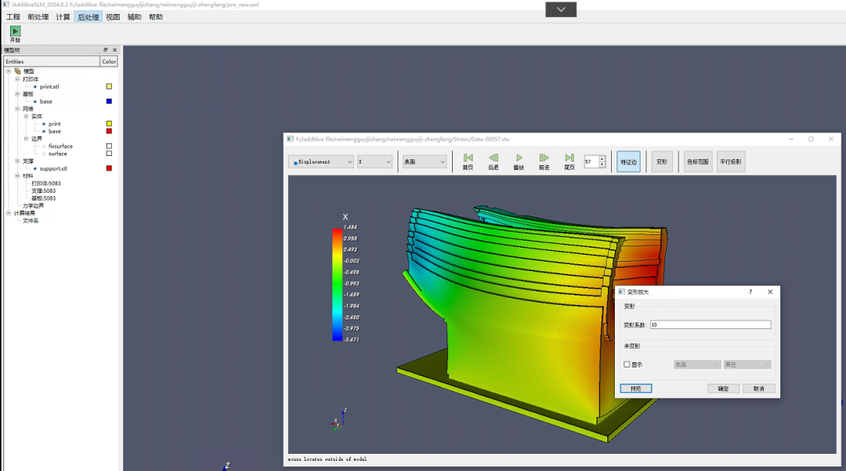Click the 变形系数 input field with 10

click(710, 324)
